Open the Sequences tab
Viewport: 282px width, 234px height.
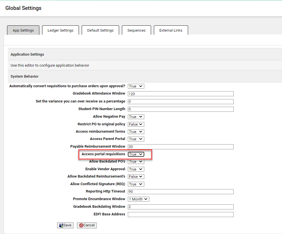pyautogui.click(x=136, y=30)
